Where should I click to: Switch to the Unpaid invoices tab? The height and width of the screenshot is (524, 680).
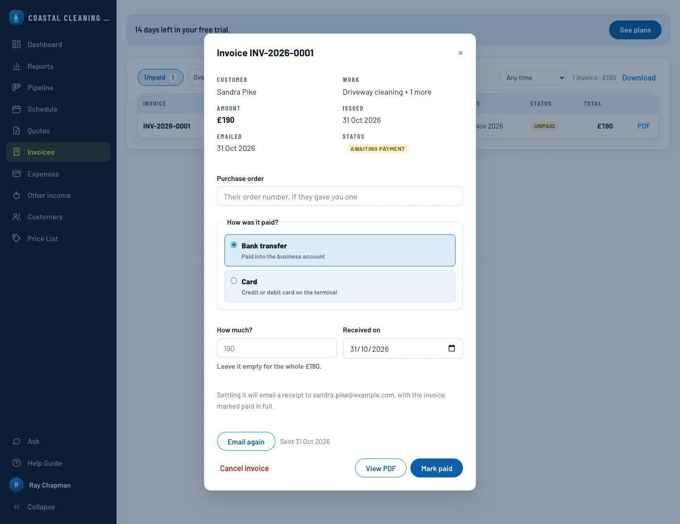[160, 78]
